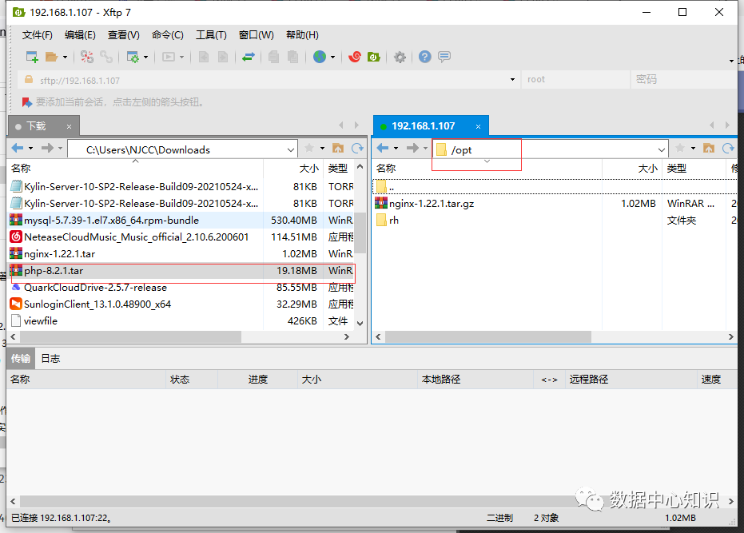
Task: Go forward in local pane navigation
Action: 47,148
